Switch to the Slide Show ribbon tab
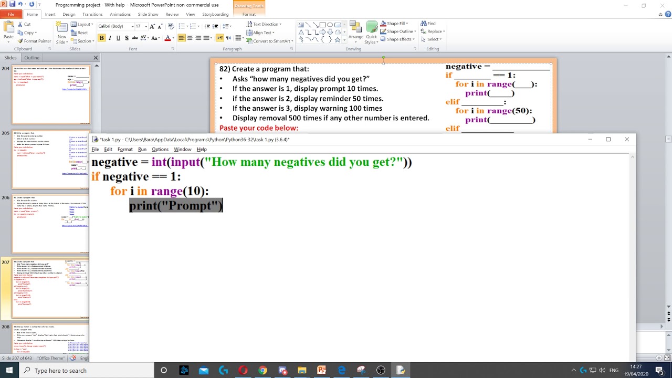 (x=148, y=14)
